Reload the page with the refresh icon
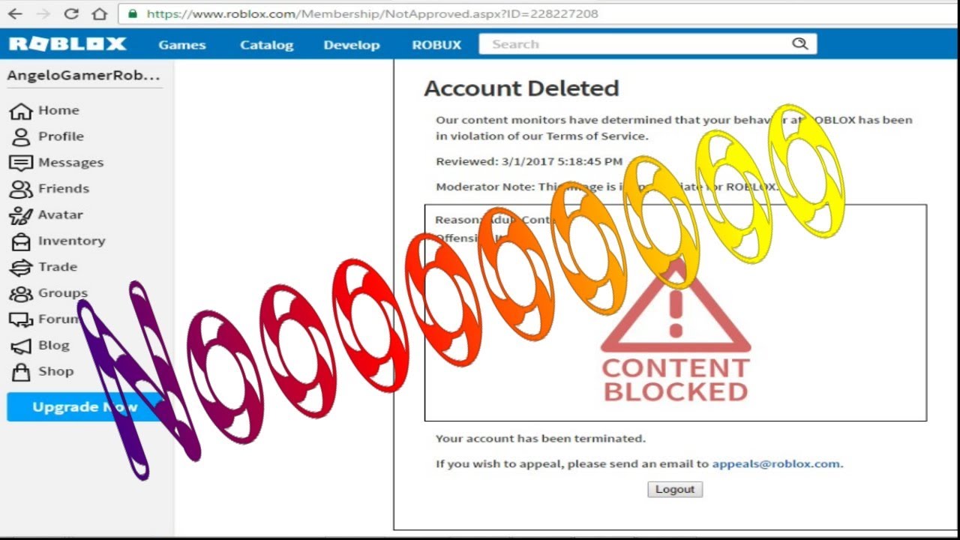The width and height of the screenshot is (960, 540). click(71, 13)
